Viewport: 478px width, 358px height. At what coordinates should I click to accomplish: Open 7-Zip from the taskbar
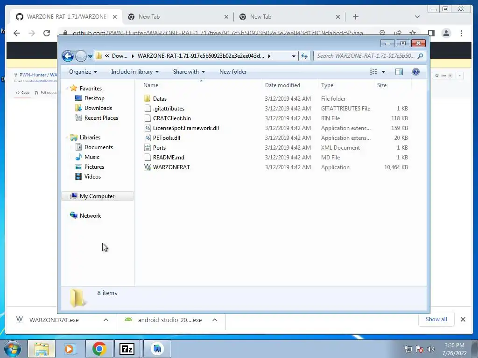pyautogui.click(x=127, y=349)
